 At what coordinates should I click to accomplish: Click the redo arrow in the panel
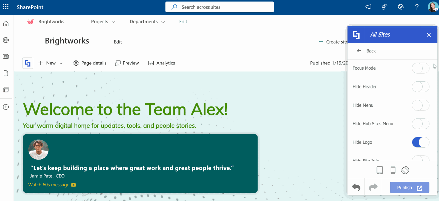[x=373, y=187]
